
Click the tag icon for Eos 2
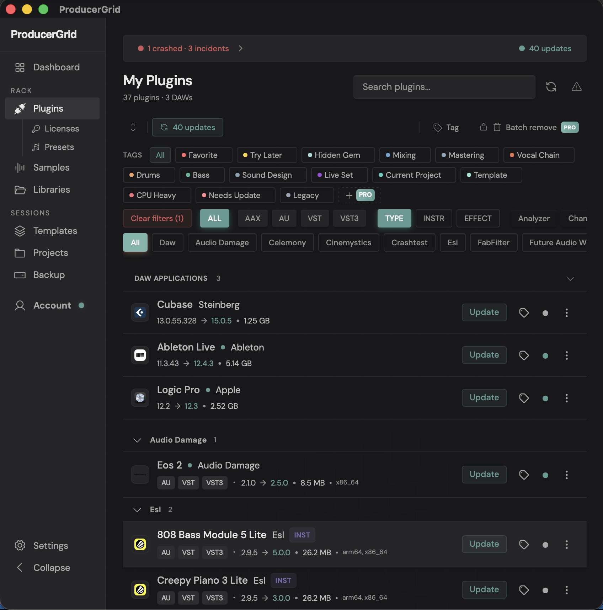(524, 475)
